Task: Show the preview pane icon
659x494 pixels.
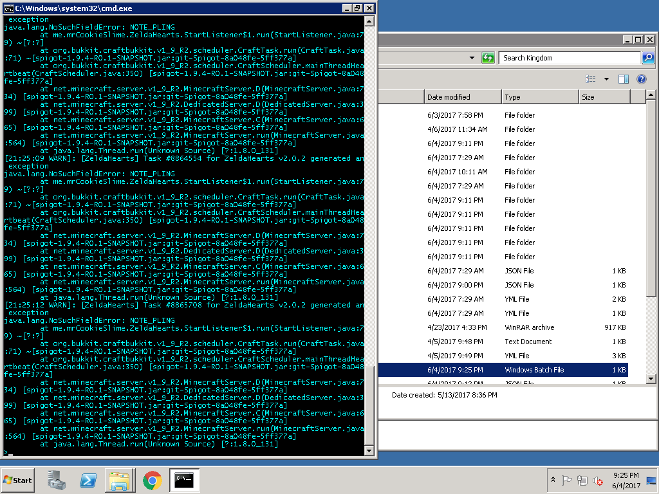Action: pos(623,79)
